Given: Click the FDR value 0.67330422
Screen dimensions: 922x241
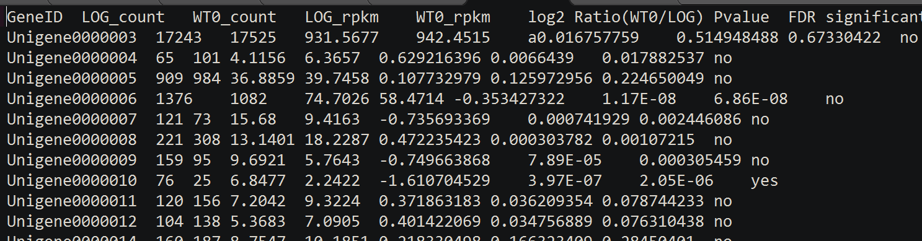Looking at the screenshot, I should pyautogui.click(x=835, y=37).
